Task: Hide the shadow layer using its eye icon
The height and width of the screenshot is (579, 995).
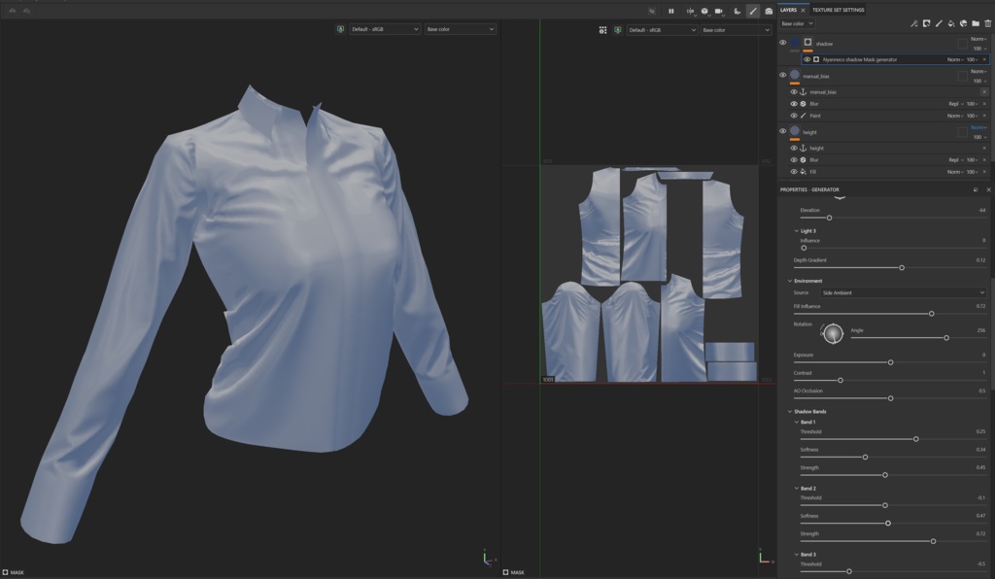Action: tap(782, 43)
